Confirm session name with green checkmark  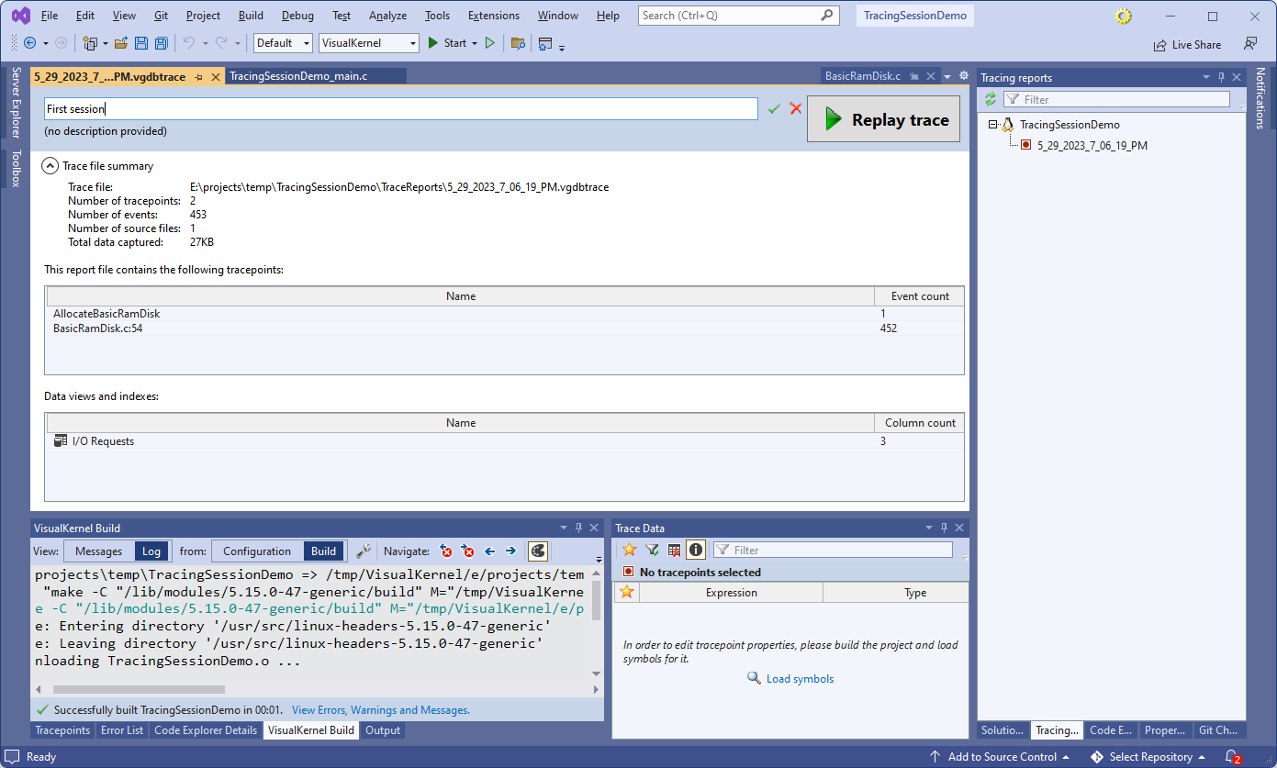(774, 108)
